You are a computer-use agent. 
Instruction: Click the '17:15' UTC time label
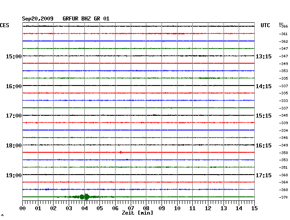(x=264, y=175)
